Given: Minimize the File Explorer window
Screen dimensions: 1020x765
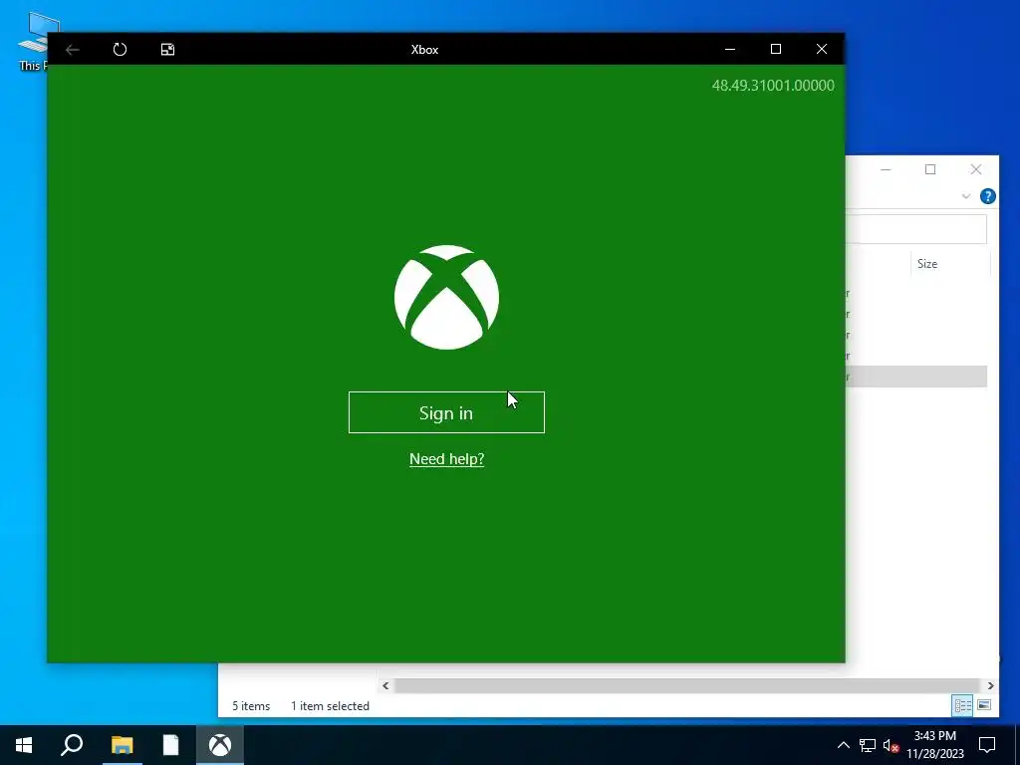Looking at the screenshot, I should pos(886,169).
